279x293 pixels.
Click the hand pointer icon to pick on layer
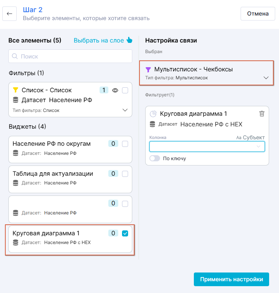click(129, 40)
